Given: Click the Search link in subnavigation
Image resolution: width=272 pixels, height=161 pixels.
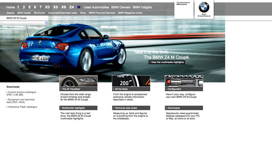Looking at the screenshot, I should tap(11, 13).
